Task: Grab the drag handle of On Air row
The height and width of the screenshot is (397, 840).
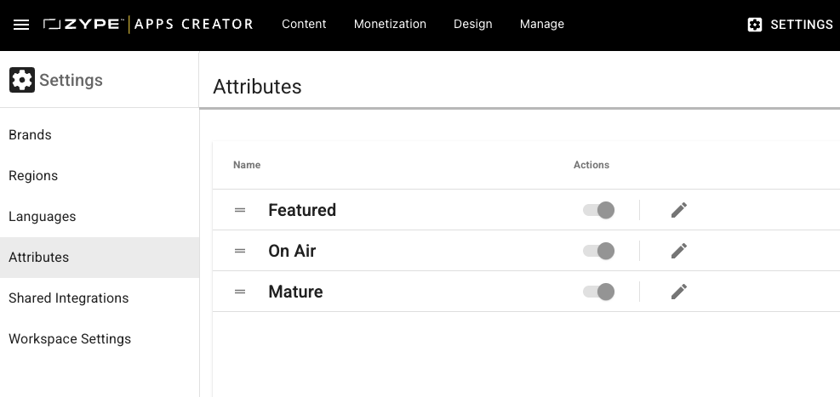Action: click(x=240, y=251)
